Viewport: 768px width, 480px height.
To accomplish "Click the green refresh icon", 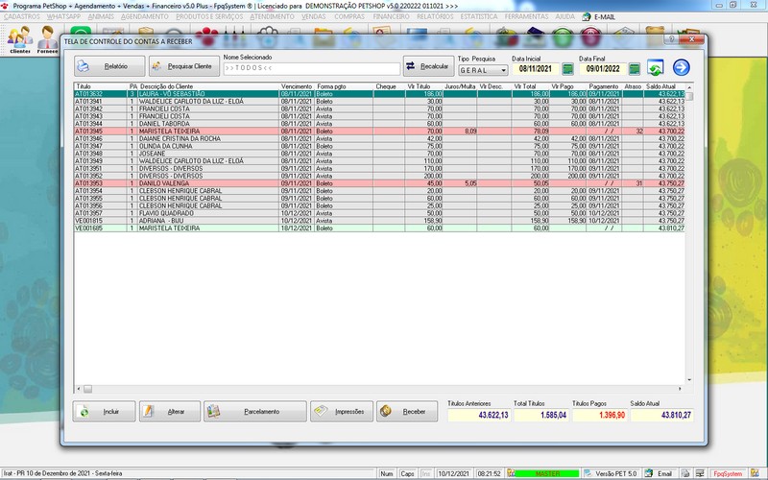I will 655,67.
